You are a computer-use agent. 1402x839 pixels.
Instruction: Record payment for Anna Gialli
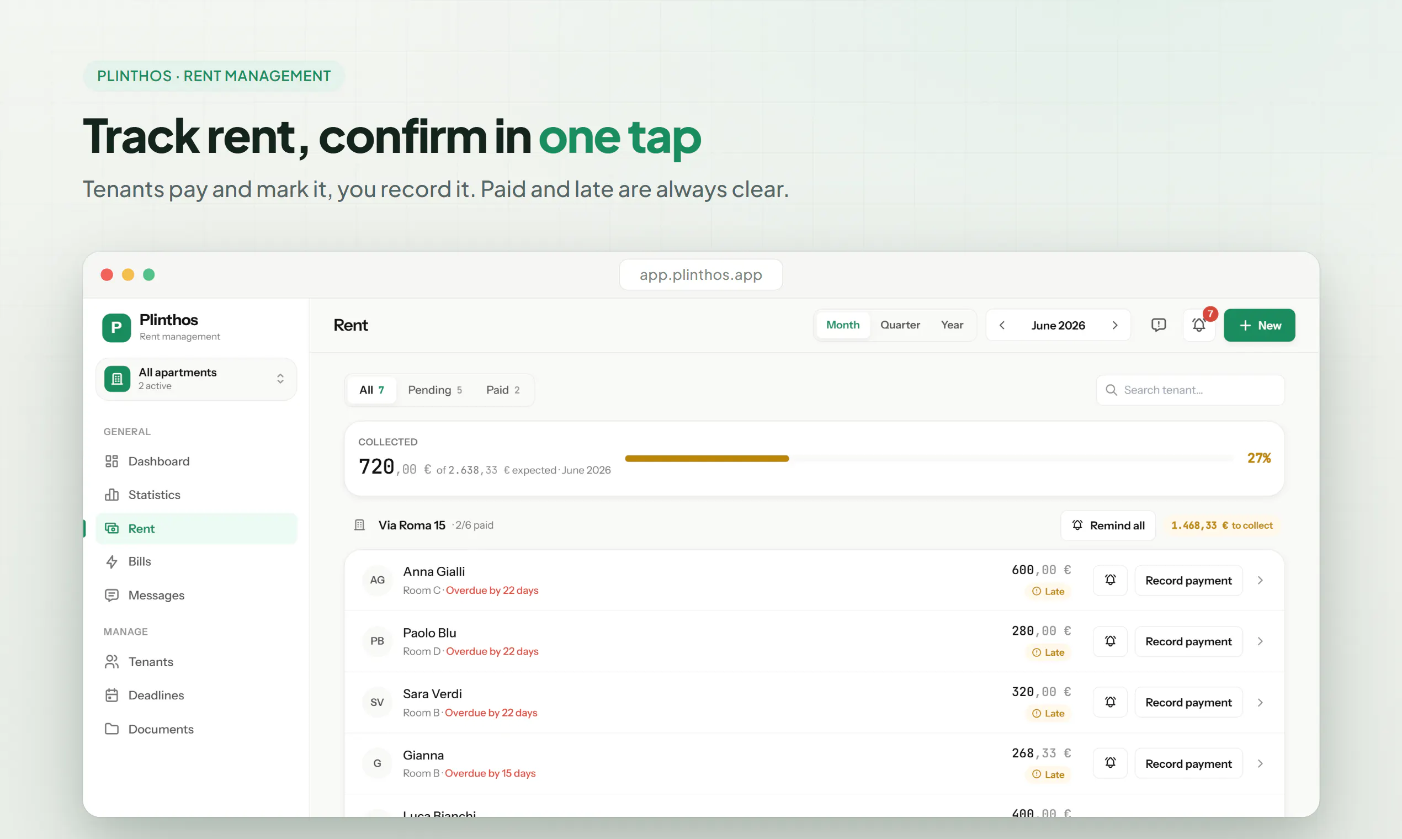(1188, 581)
